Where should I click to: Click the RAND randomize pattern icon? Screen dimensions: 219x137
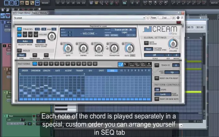point(132,64)
